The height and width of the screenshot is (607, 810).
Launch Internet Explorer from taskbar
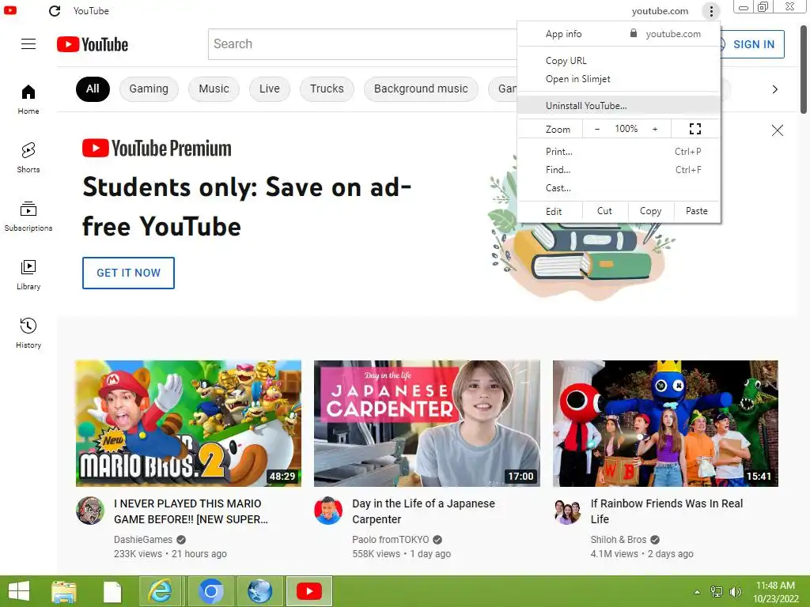(x=160, y=591)
